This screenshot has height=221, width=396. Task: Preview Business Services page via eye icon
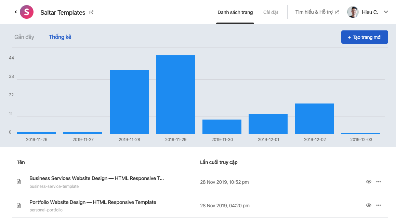point(369,182)
